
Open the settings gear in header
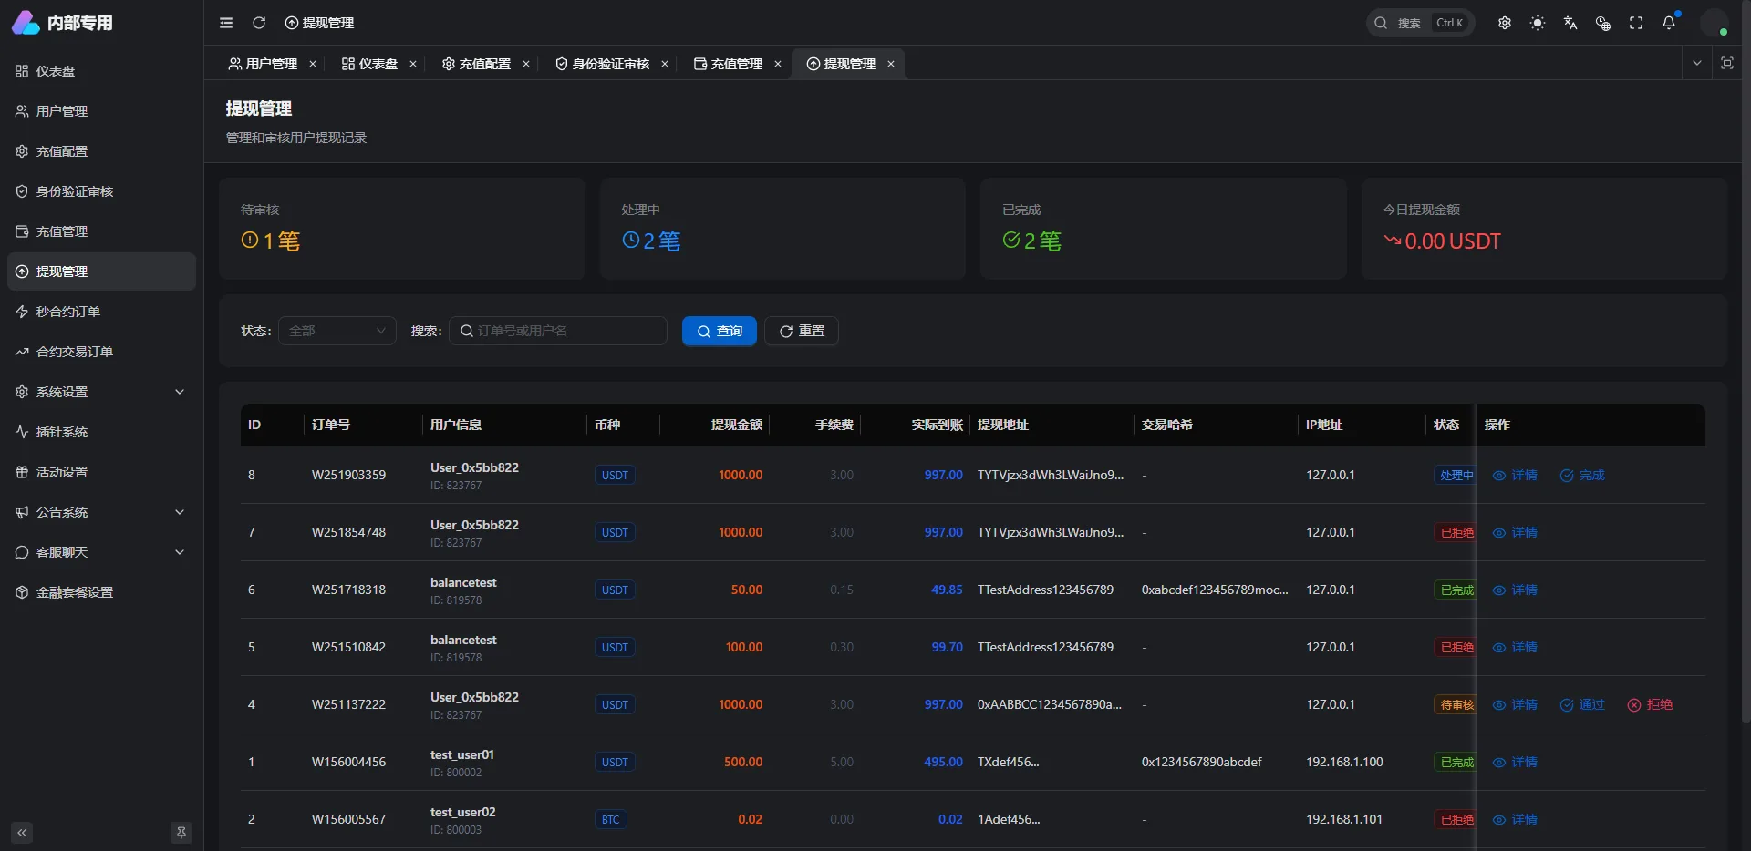click(x=1505, y=23)
